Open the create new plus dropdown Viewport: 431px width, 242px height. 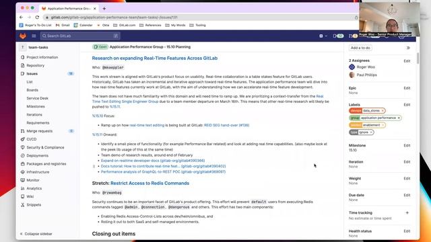click(323, 36)
